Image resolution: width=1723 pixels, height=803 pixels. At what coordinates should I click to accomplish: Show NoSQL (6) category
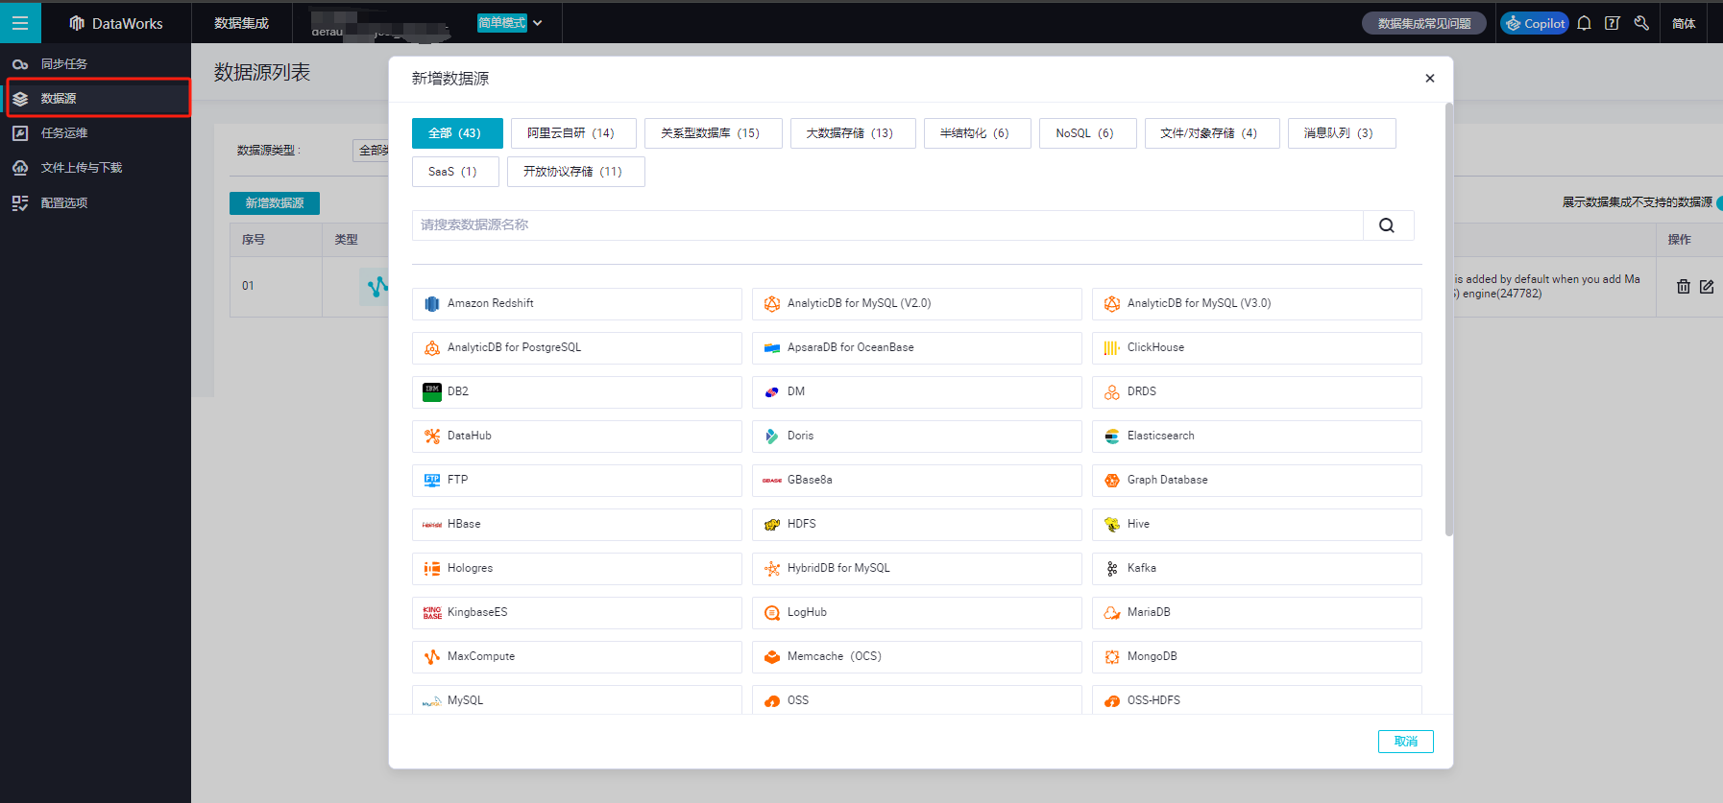pyautogui.click(x=1088, y=133)
